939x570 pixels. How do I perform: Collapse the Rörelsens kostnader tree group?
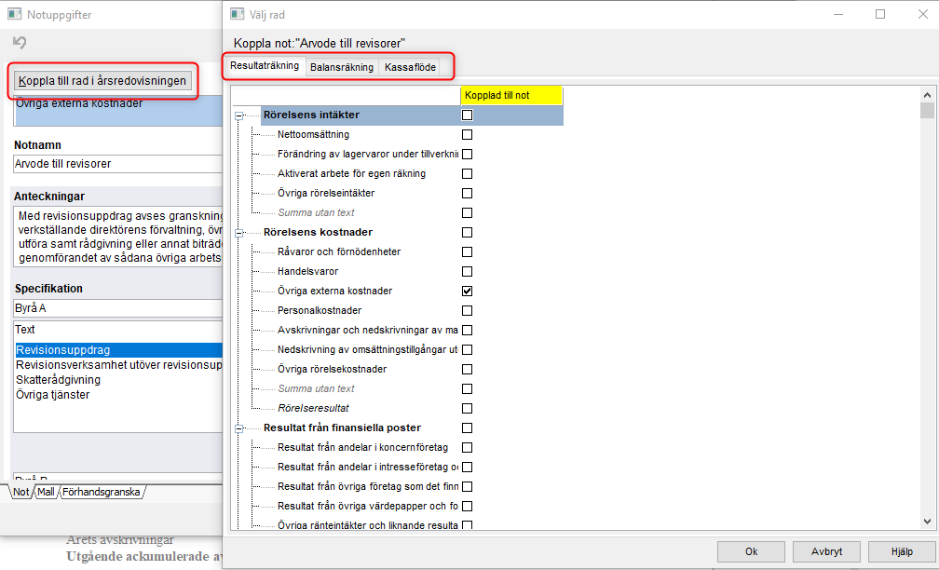tap(238, 233)
